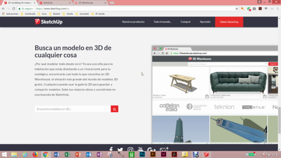
Task: Open Word from the taskbar
Action: click(x=57, y=154)
